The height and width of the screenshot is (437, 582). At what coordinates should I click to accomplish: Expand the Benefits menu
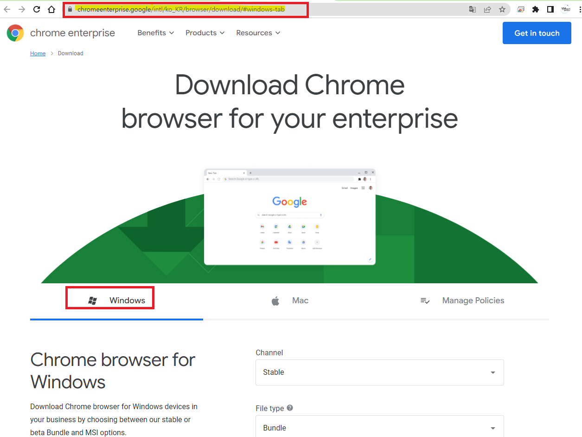156,33
